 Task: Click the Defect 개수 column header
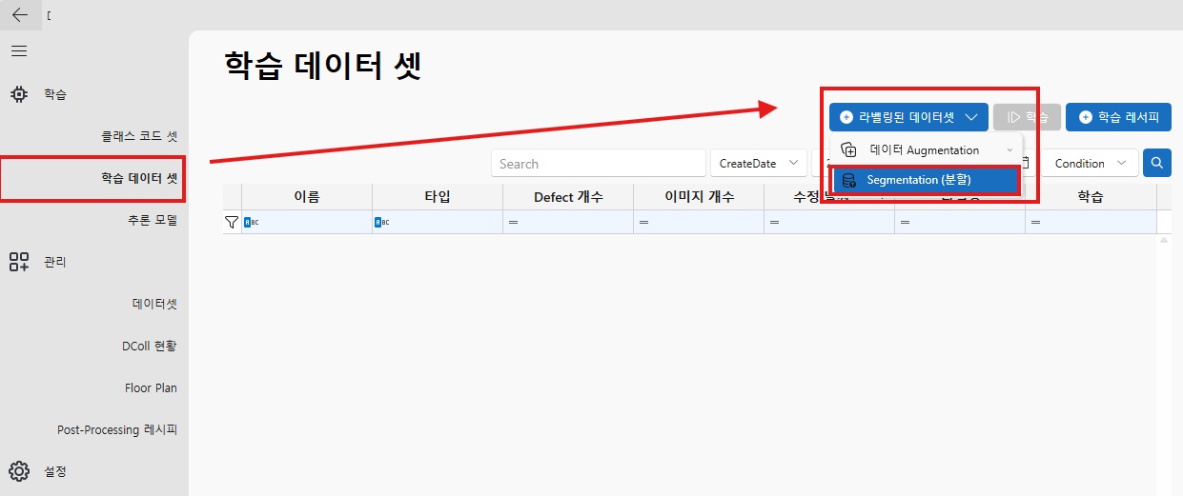[x=567, y=197]
